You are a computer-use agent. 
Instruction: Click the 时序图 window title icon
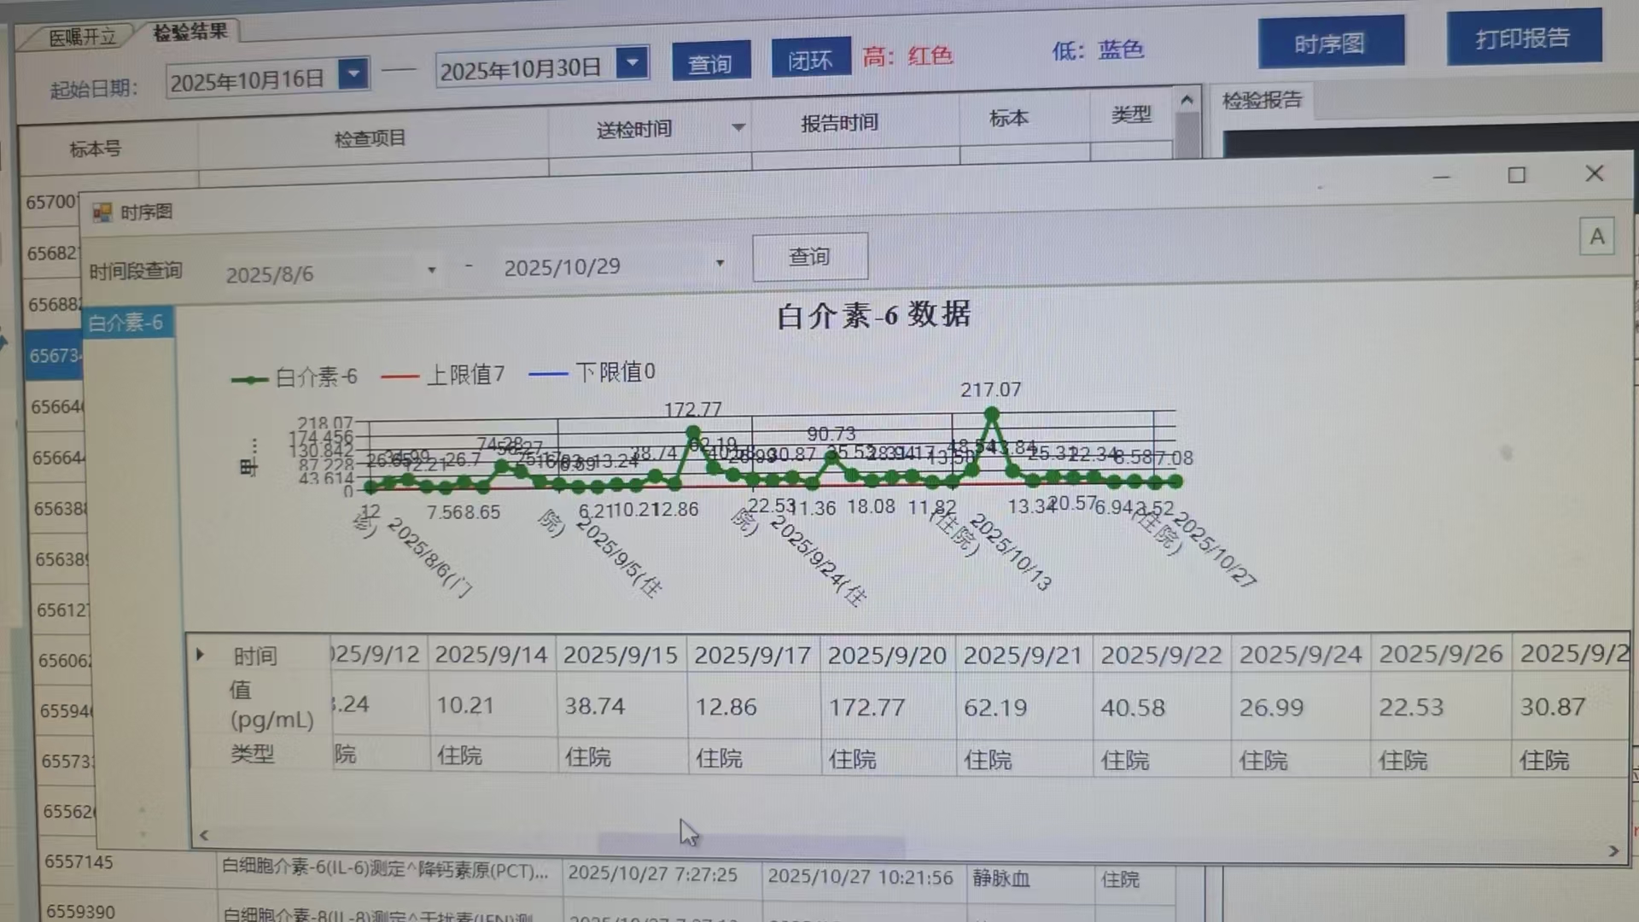coord(102,212)
